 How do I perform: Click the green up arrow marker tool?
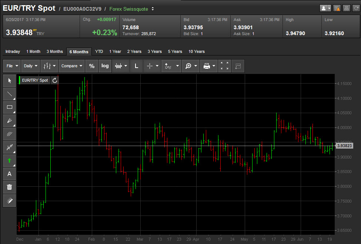(x=10, y=160)
